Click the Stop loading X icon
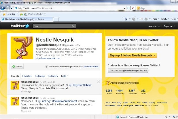Image resolution: width=178 pixels, height=119 pixels. (x=132, y=8)
